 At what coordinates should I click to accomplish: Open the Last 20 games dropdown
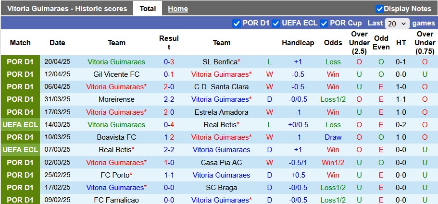coord(397,23)
